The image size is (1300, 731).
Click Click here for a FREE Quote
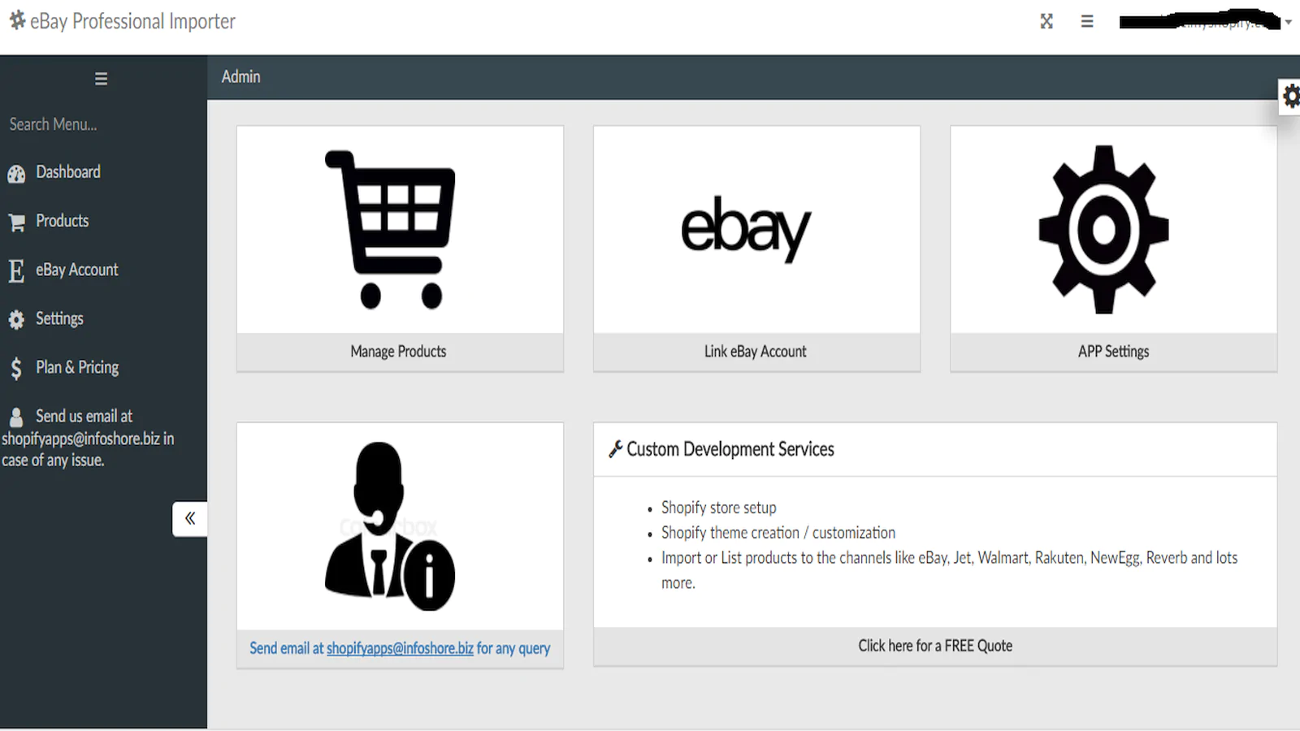coord(935,646)
